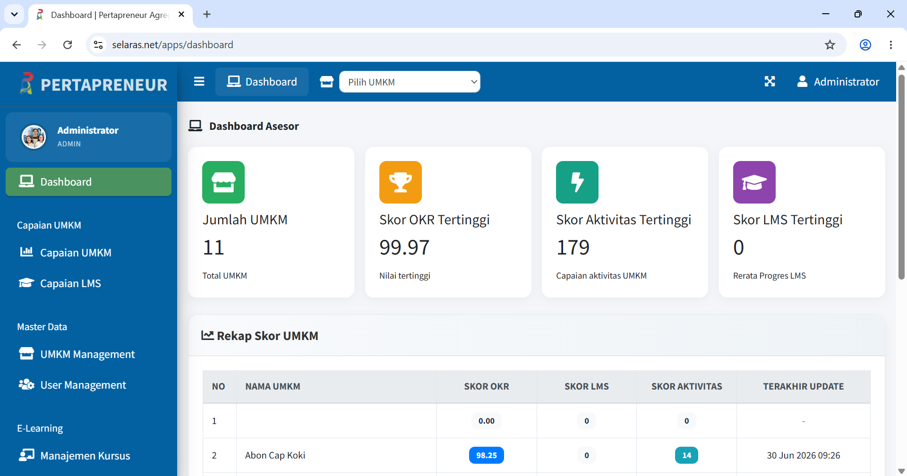Click the Pertapreneur logo
The width and height of the screenshot is (907, 476).
pyautogui.click(x=94, y=84)
